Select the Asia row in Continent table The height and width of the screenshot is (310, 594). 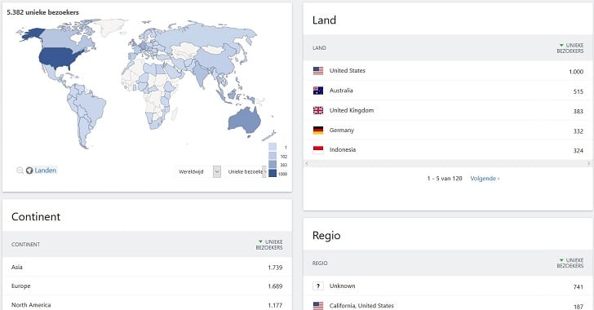(147, 268)
